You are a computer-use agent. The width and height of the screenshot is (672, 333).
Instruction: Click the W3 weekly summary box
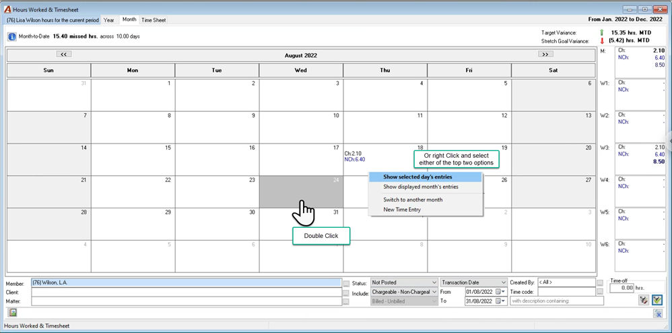coord(640,158)
